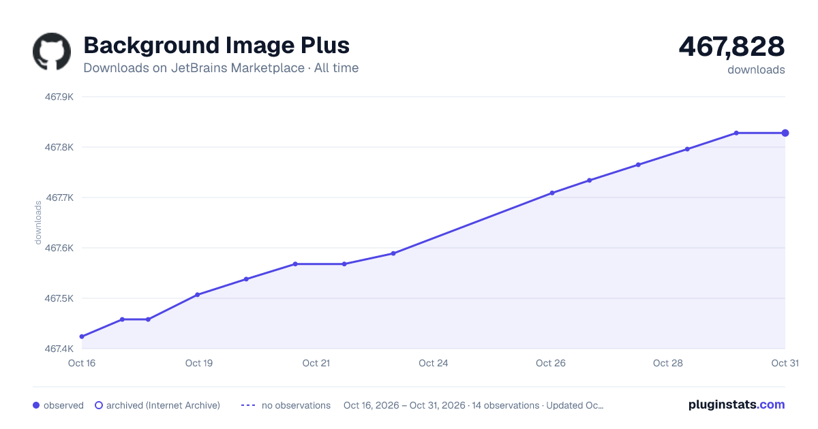Image resolution: width=818 pixels, height=429 pixels.
Task: Click the Oct 24 axis label
Action: [434, 363]
